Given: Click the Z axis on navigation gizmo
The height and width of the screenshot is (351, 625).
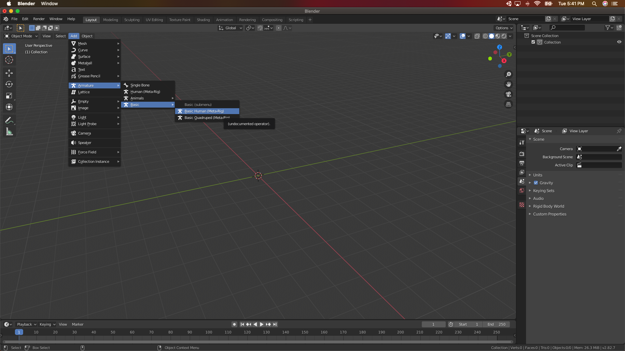Looking at the screenshot, I should pyautogui.click(x=500, y=47).
